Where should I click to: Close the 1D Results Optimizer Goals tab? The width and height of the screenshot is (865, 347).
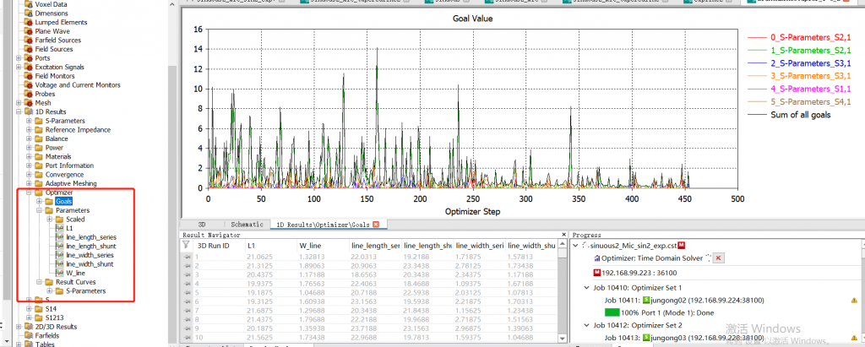pyautogui.click(x=375, y=224)
